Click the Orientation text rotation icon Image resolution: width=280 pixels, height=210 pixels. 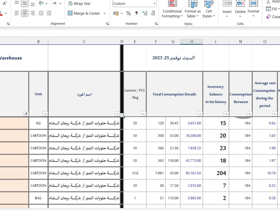[x=41, y=3]
